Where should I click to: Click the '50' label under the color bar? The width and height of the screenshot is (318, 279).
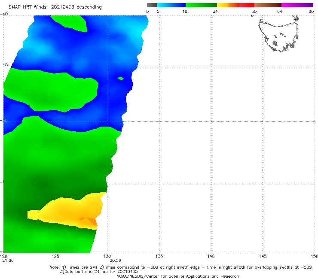pyautogui.click(x=254, y=12)
